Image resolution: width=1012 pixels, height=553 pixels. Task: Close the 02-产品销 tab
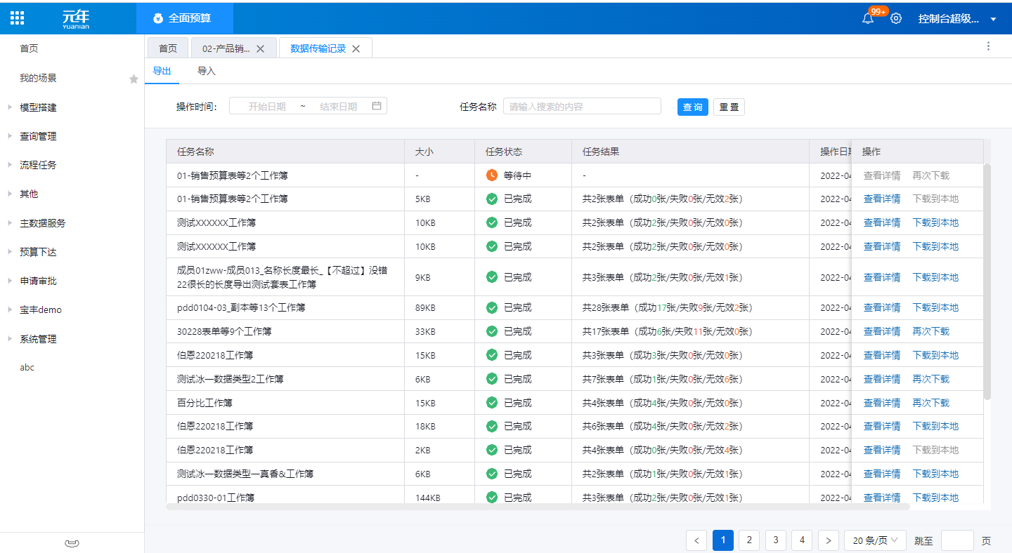[x=260, y=48]
